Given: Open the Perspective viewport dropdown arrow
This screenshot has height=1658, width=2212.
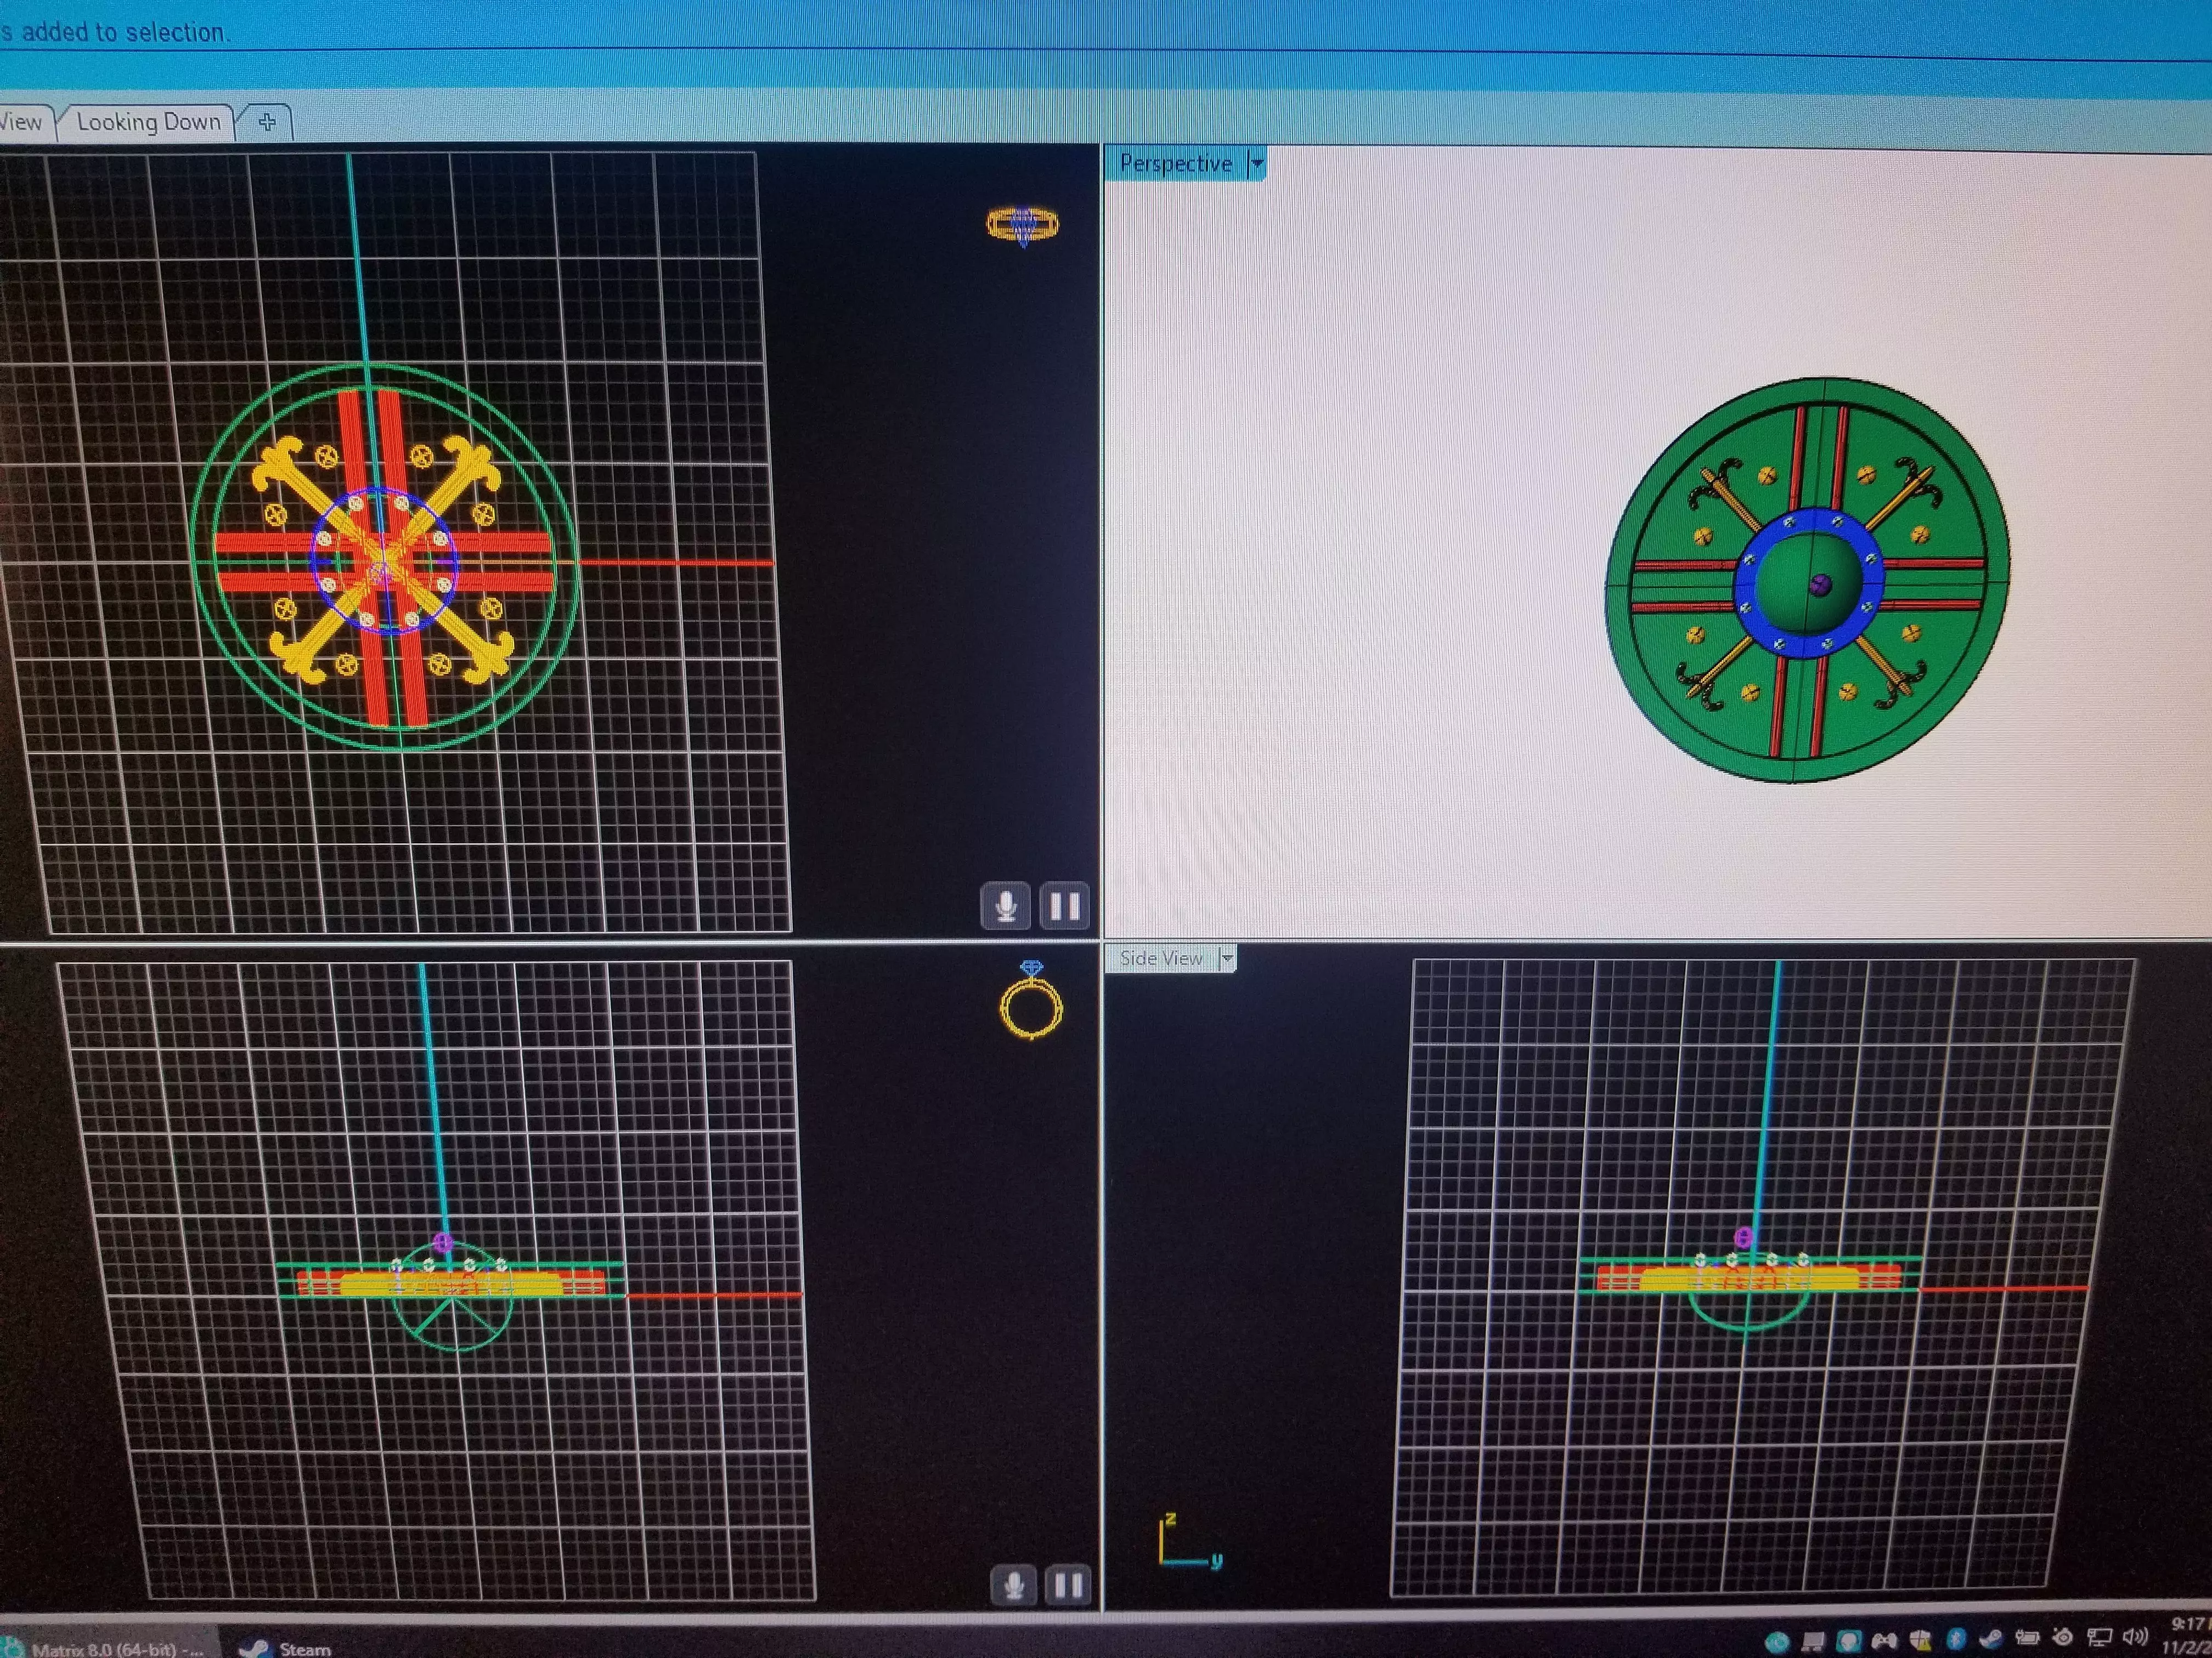Looking at the screenshot, I should coord(1257,163).
